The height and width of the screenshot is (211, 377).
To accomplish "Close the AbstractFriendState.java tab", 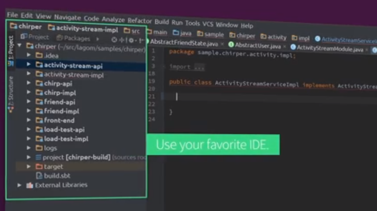I will 222,44.
